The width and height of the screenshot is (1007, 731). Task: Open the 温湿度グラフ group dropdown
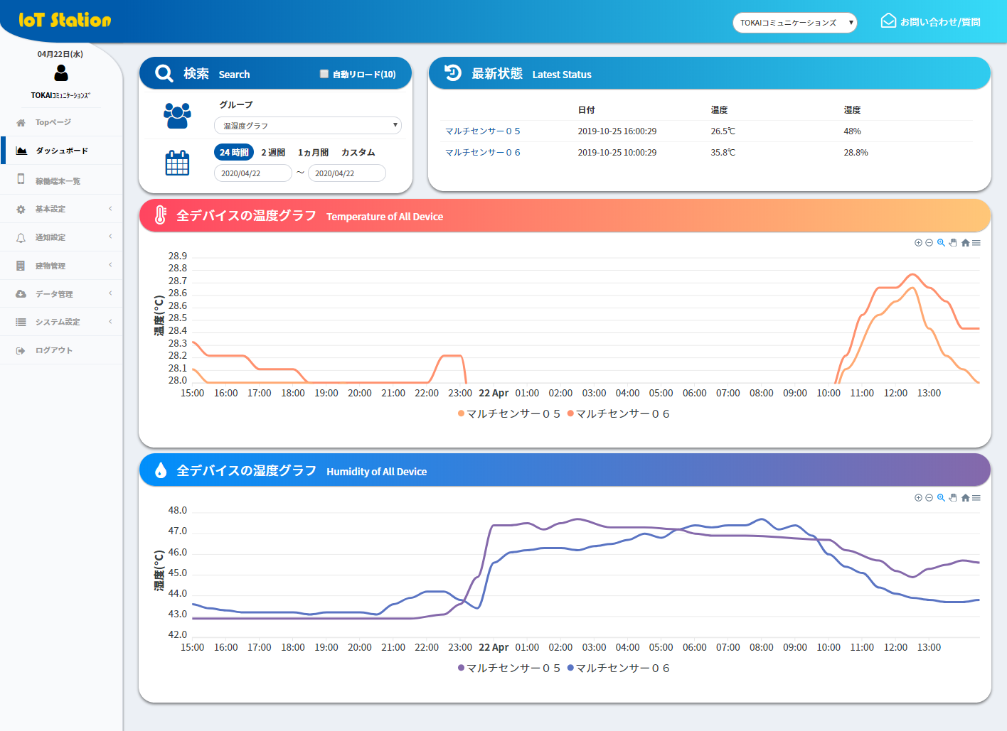[x=308, y=126]
